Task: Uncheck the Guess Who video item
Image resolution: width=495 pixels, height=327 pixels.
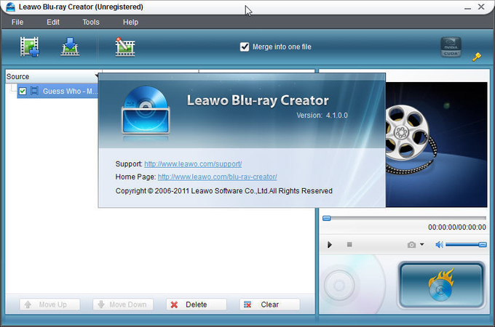Action: click(x=23, y=91)
